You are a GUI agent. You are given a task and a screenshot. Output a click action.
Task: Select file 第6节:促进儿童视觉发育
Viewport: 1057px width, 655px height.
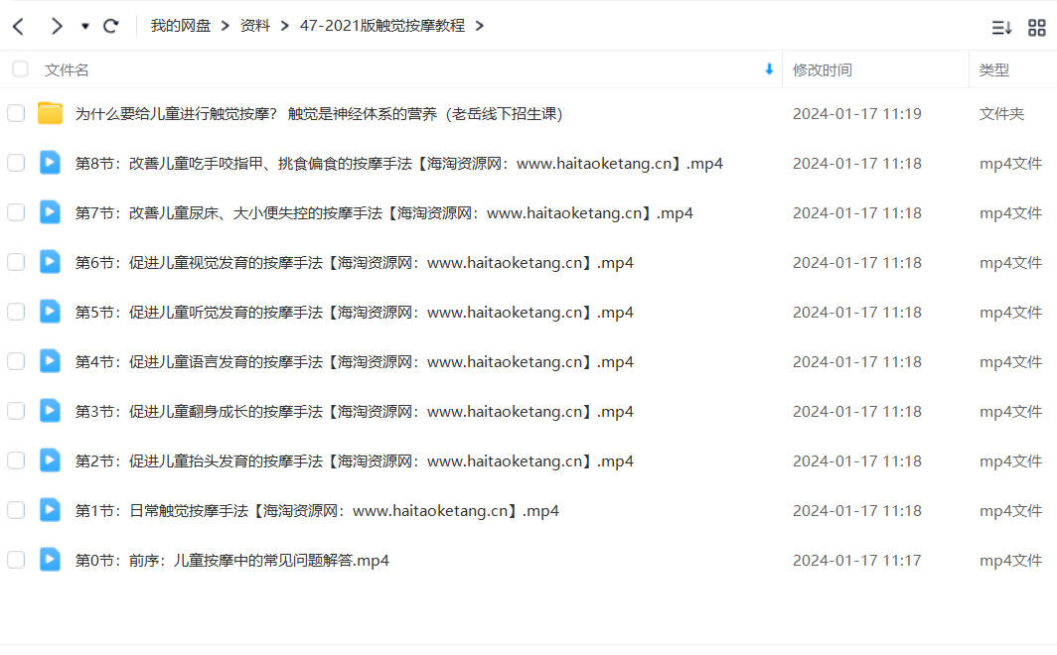pos(355,263)
